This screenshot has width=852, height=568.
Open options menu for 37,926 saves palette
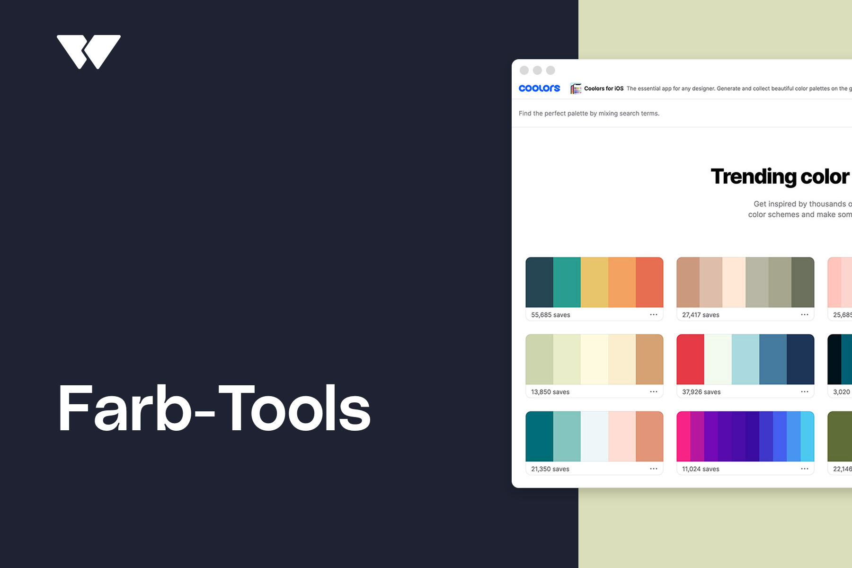click(805, 392)
